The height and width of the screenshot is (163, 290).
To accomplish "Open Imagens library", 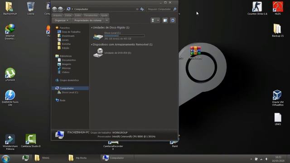I will (x=67, y=64).
